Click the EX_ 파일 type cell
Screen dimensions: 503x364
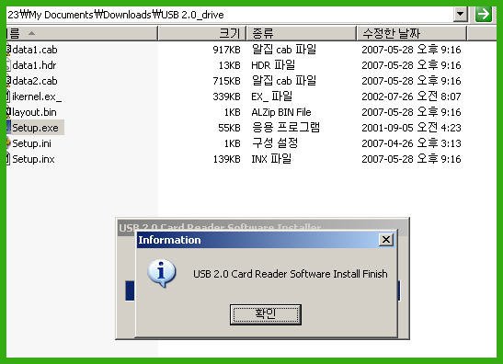coord(271,97)
